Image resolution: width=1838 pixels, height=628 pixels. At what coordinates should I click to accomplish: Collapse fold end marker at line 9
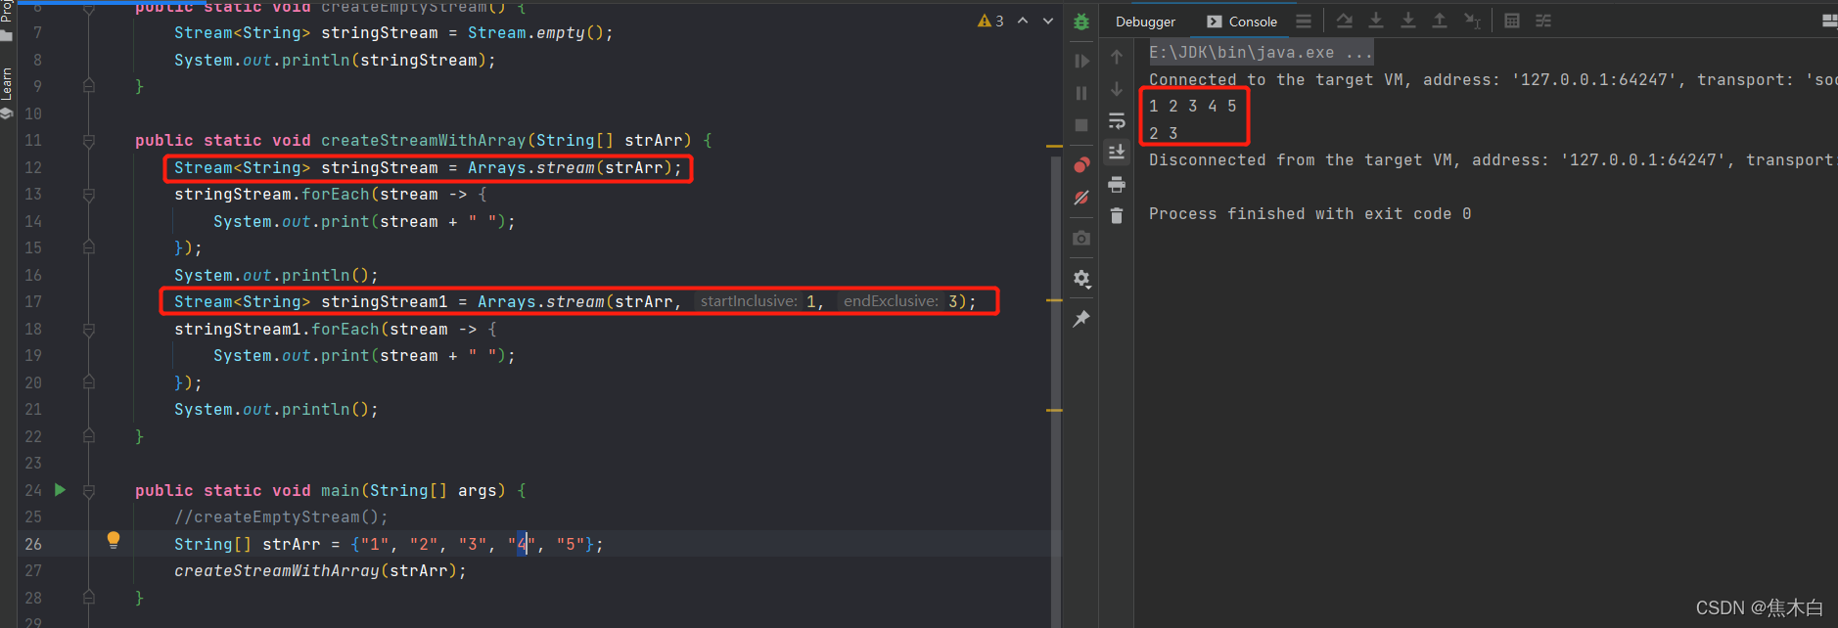(x=89, y=87)
